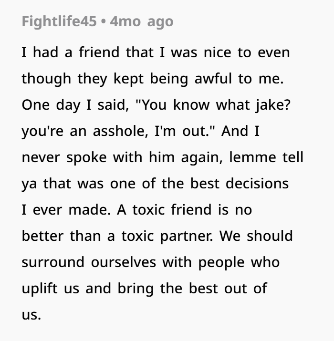334x341 pixels.
Task: Click the word "asshole," in the comment
Action: pyautogui.click(x=121, y=131)
